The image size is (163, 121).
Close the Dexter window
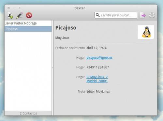(8, 8)
